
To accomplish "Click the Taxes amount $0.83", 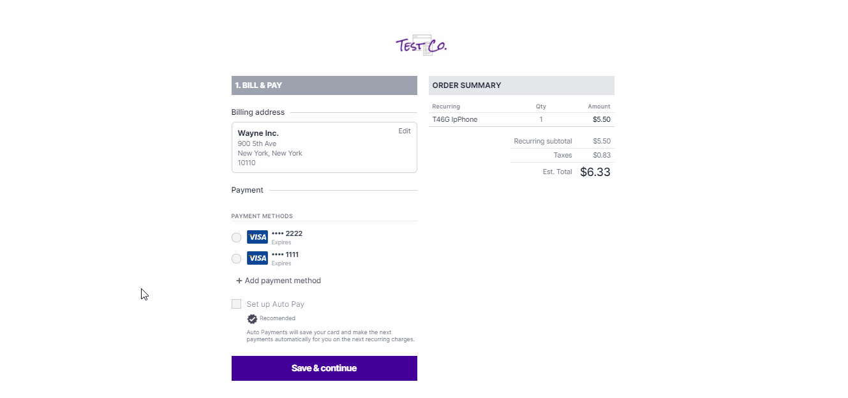I will (x=602, y=155).
